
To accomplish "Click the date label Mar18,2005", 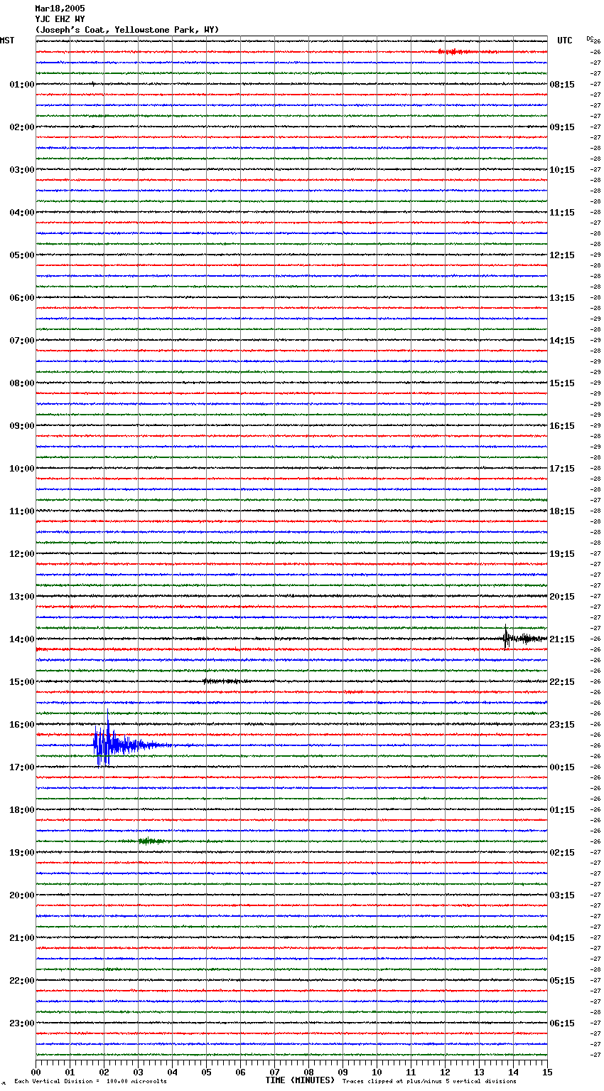I will [x=60, y=9].
